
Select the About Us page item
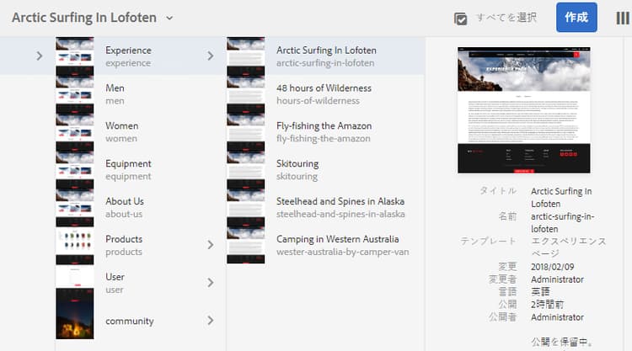[x=140, y=207]
